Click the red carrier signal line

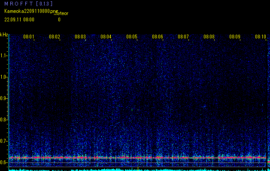tap(138, 157)
